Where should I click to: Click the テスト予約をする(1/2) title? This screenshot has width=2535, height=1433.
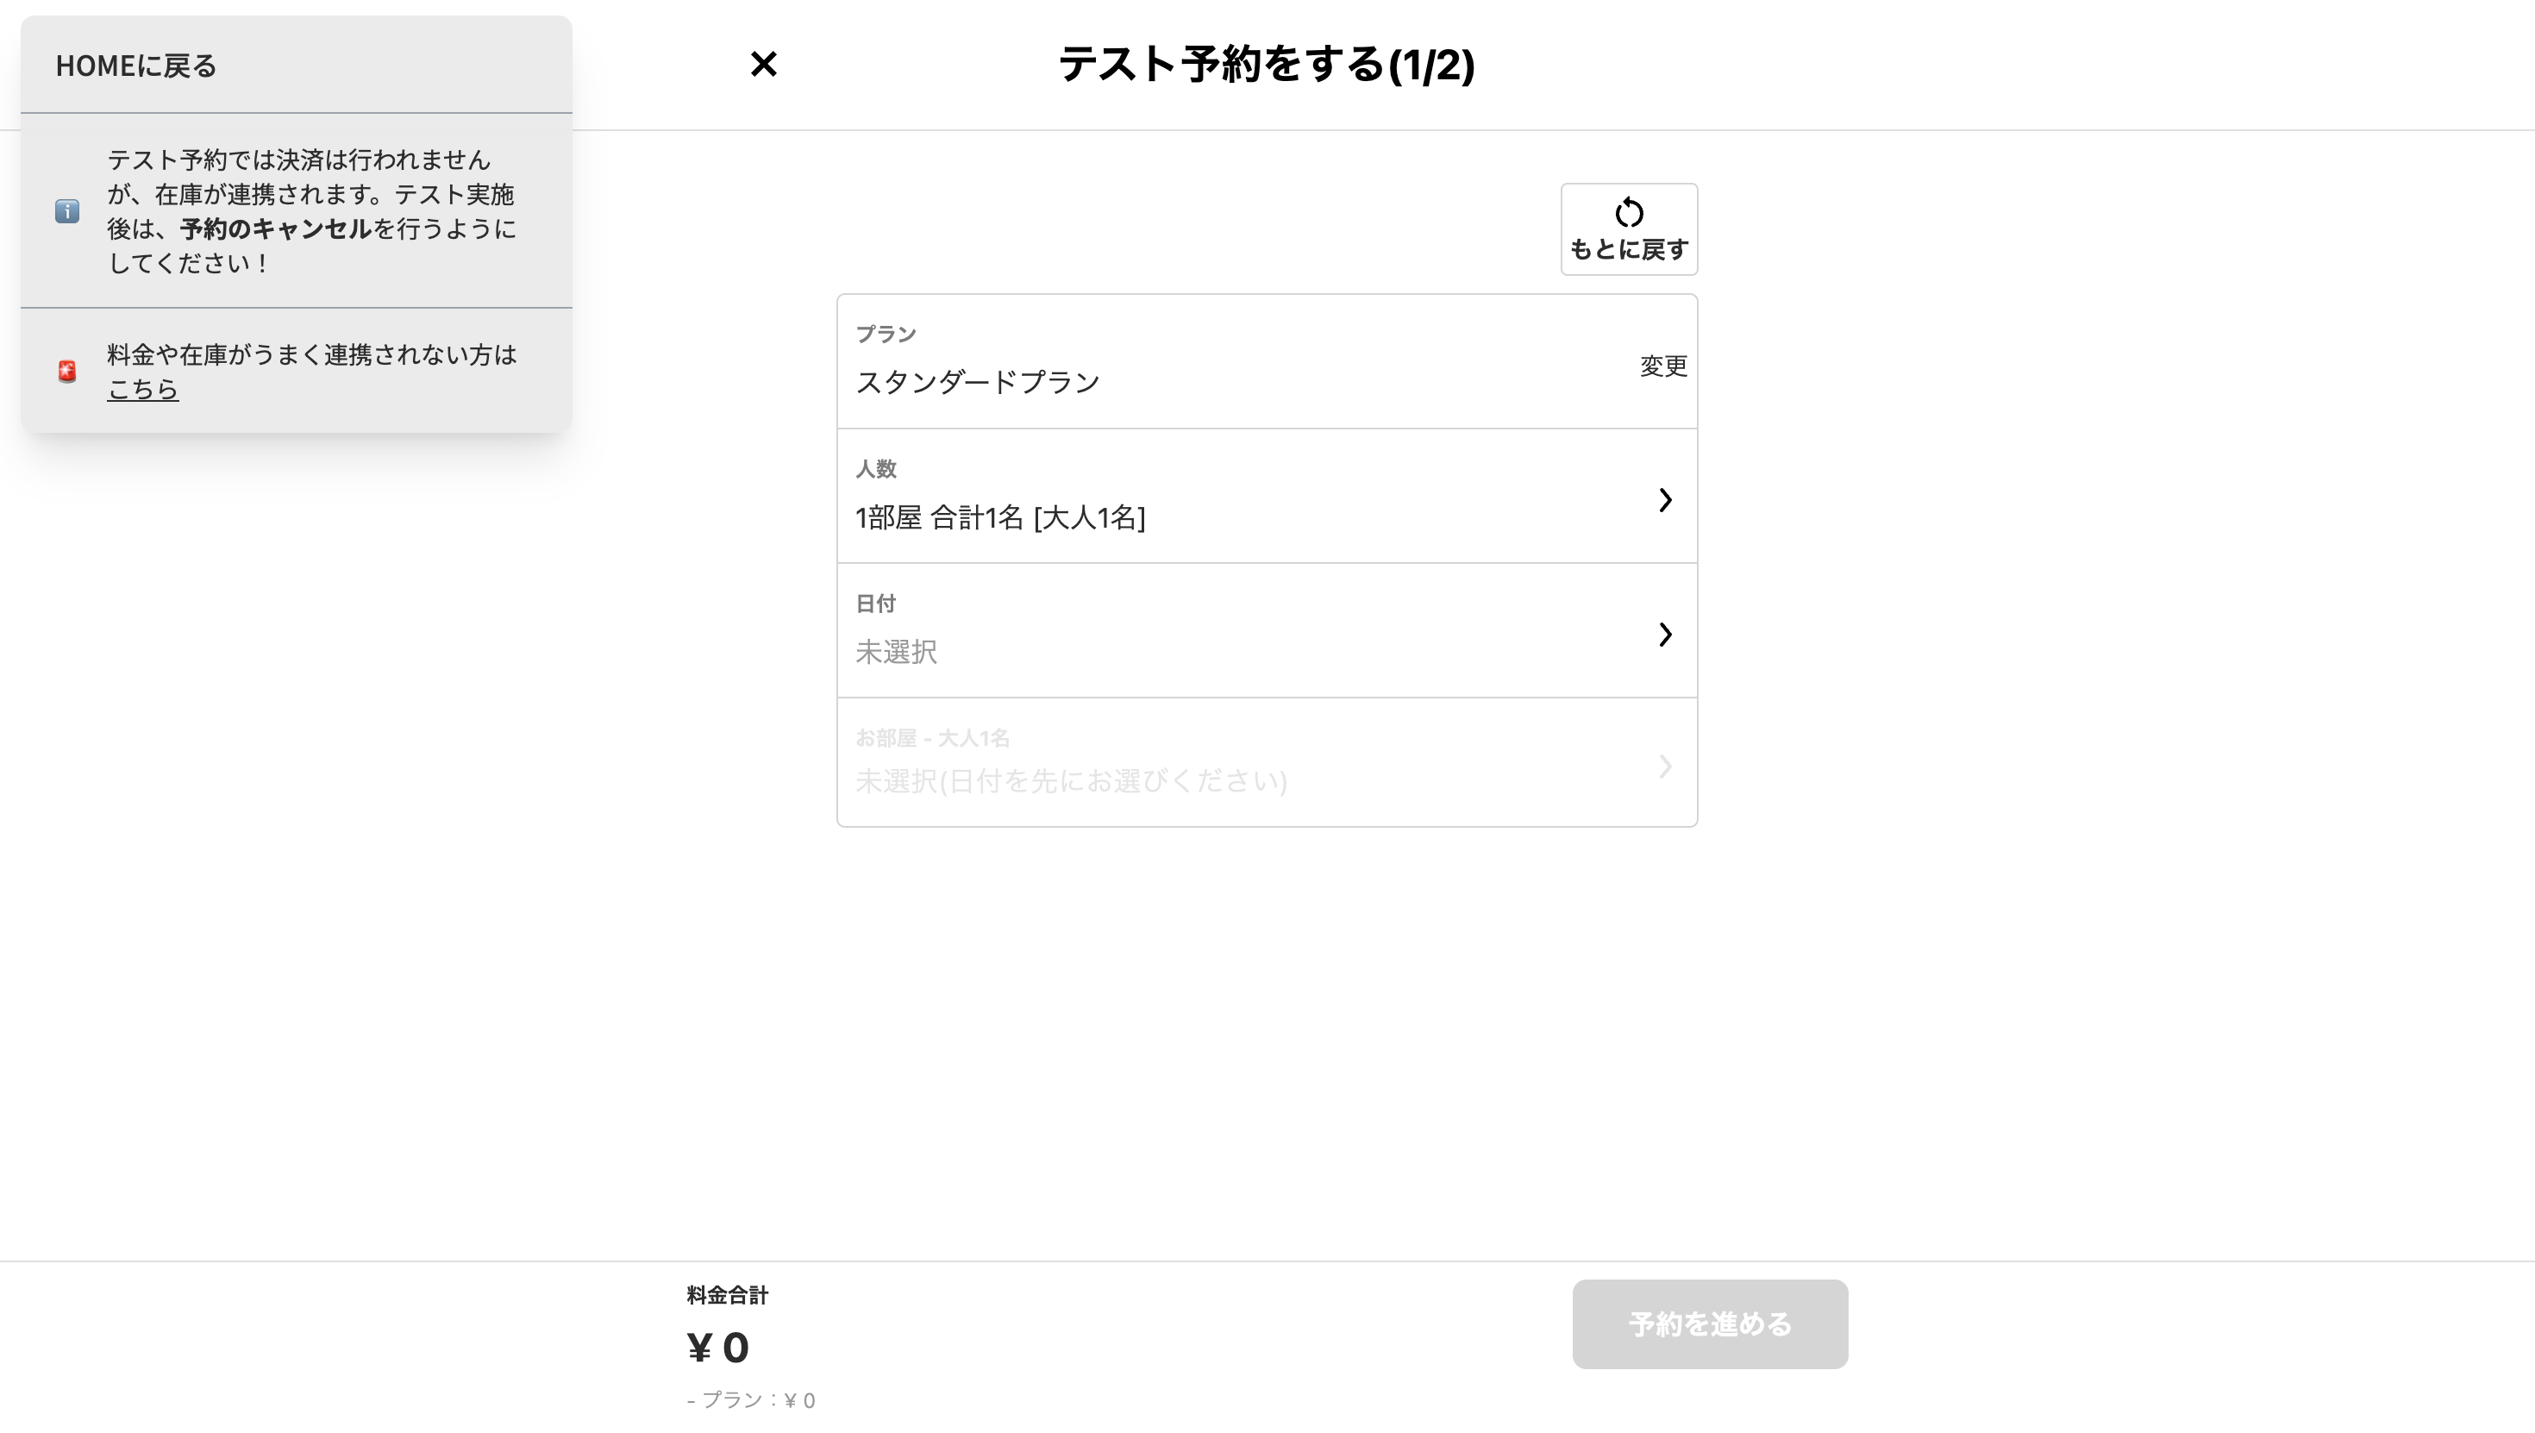click(x=1266, y=66)
